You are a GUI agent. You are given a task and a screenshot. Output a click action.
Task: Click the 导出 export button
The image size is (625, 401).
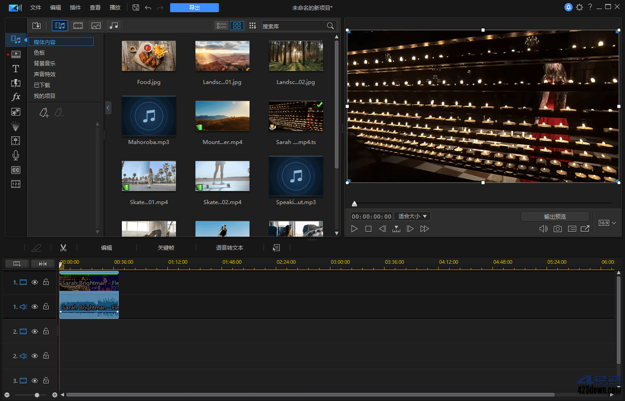(194, 7)
